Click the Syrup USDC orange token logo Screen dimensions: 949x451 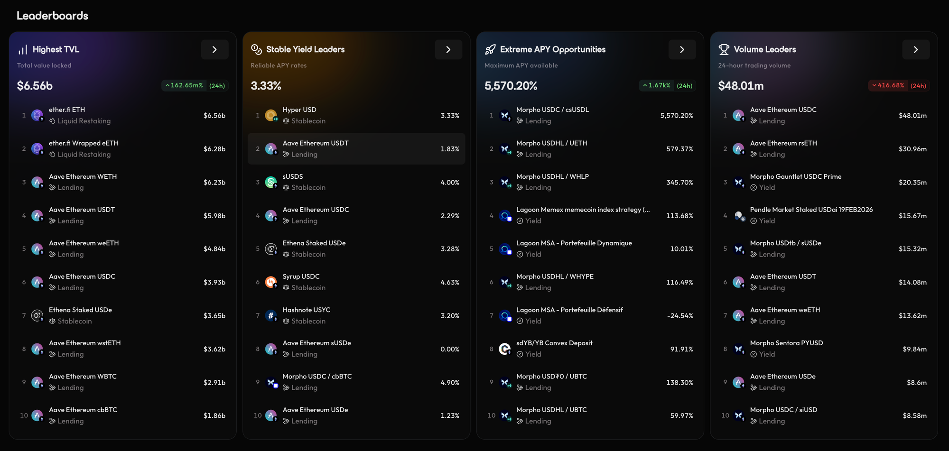(271, 282)
